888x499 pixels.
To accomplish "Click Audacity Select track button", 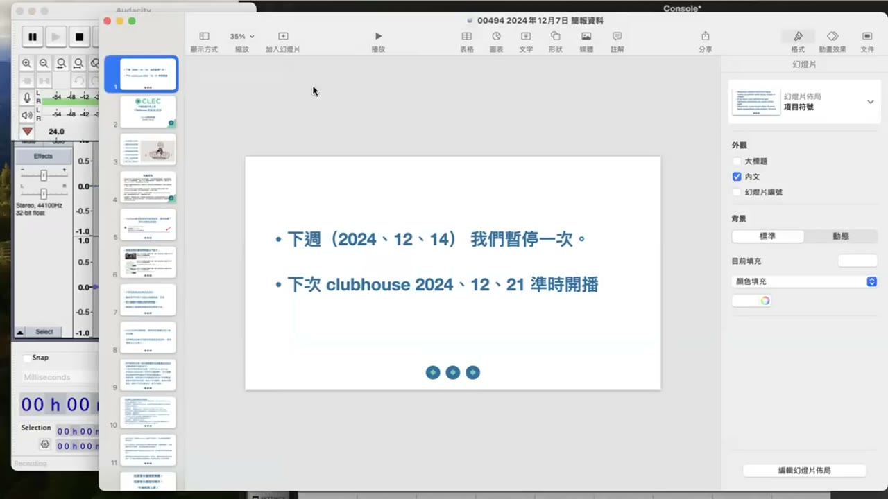I will click(x=44, y=332).
